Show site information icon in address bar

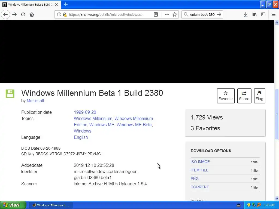tap(59, 14)
